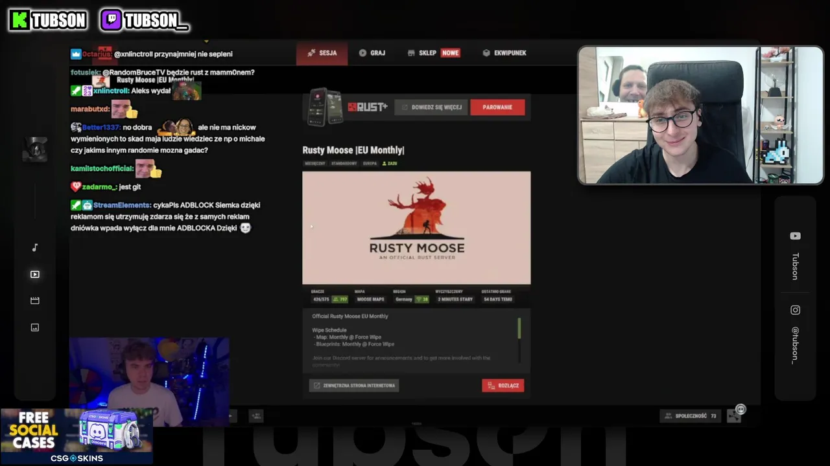Click the red NOWE badge
Image resolution: width=830 pixels, height=466 pixels.
tap(451, 53)
